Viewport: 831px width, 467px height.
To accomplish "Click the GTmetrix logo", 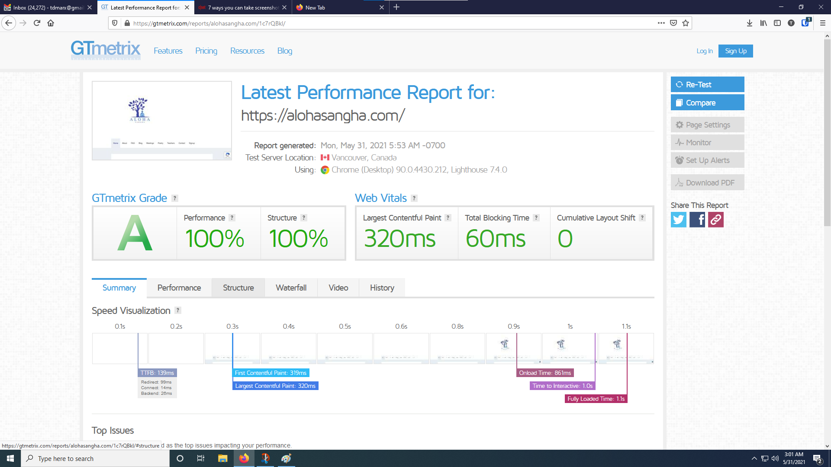I will tap(106, 50).
